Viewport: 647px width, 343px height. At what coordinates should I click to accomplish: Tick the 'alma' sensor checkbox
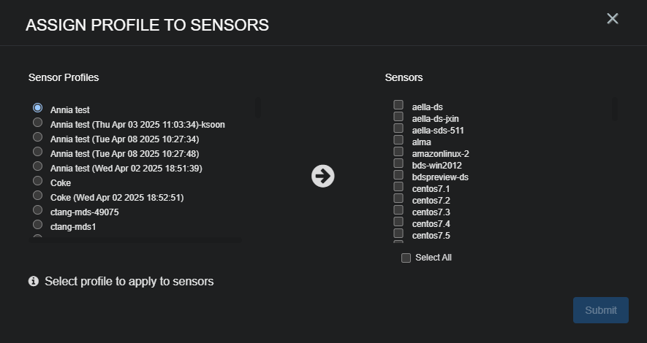coord(398,140)
